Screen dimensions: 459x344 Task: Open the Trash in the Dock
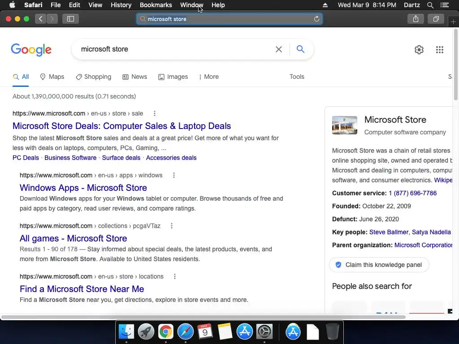(333, 332)
